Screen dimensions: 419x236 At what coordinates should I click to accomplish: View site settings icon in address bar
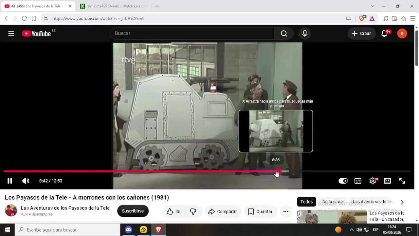46,19
